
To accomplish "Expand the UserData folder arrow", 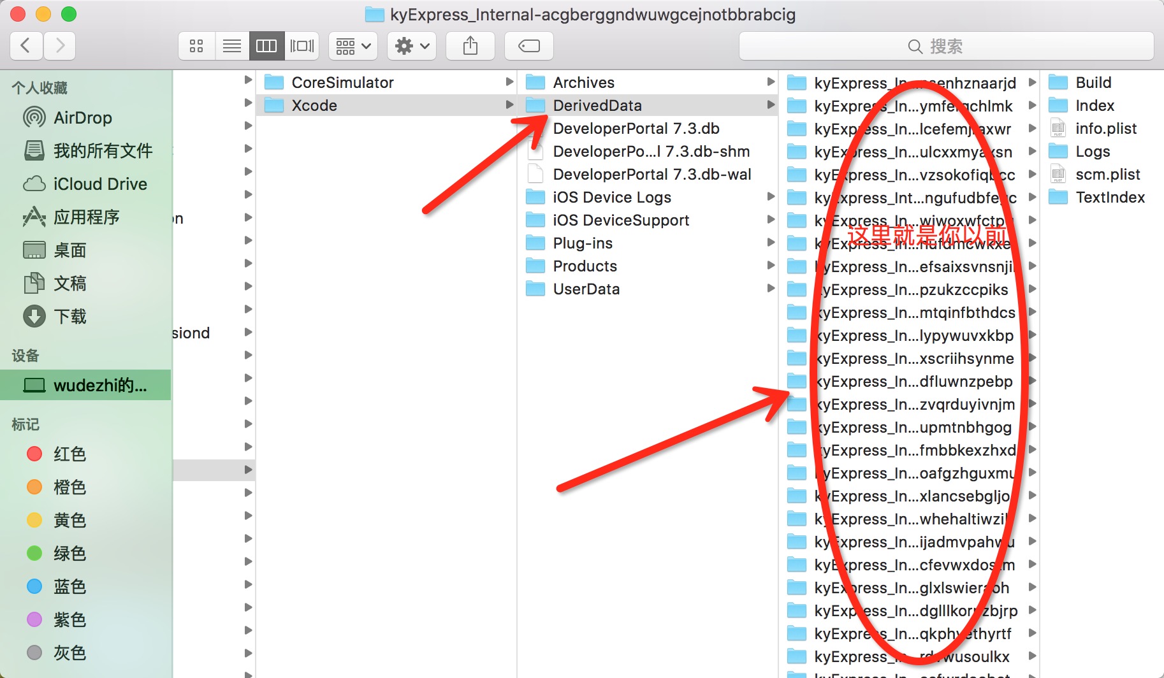I will click(x=771, y=289).
